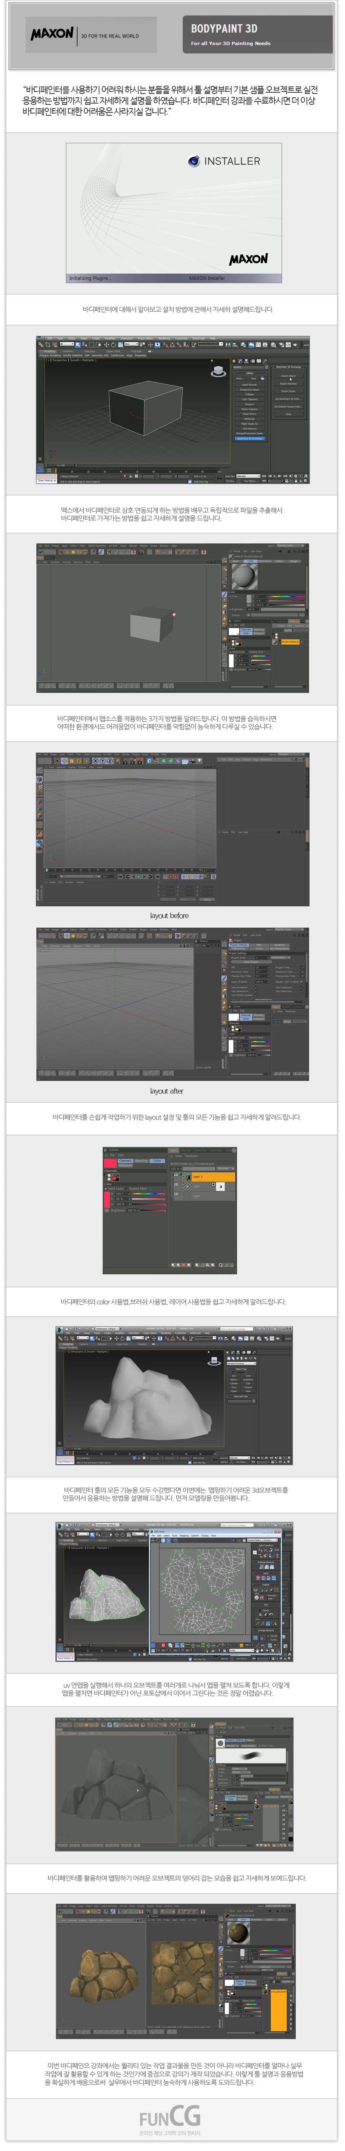The image size is (345, 2151).
Task: Open the BodyPaint cube with material preview screenshot
Action: click(173, 617)
